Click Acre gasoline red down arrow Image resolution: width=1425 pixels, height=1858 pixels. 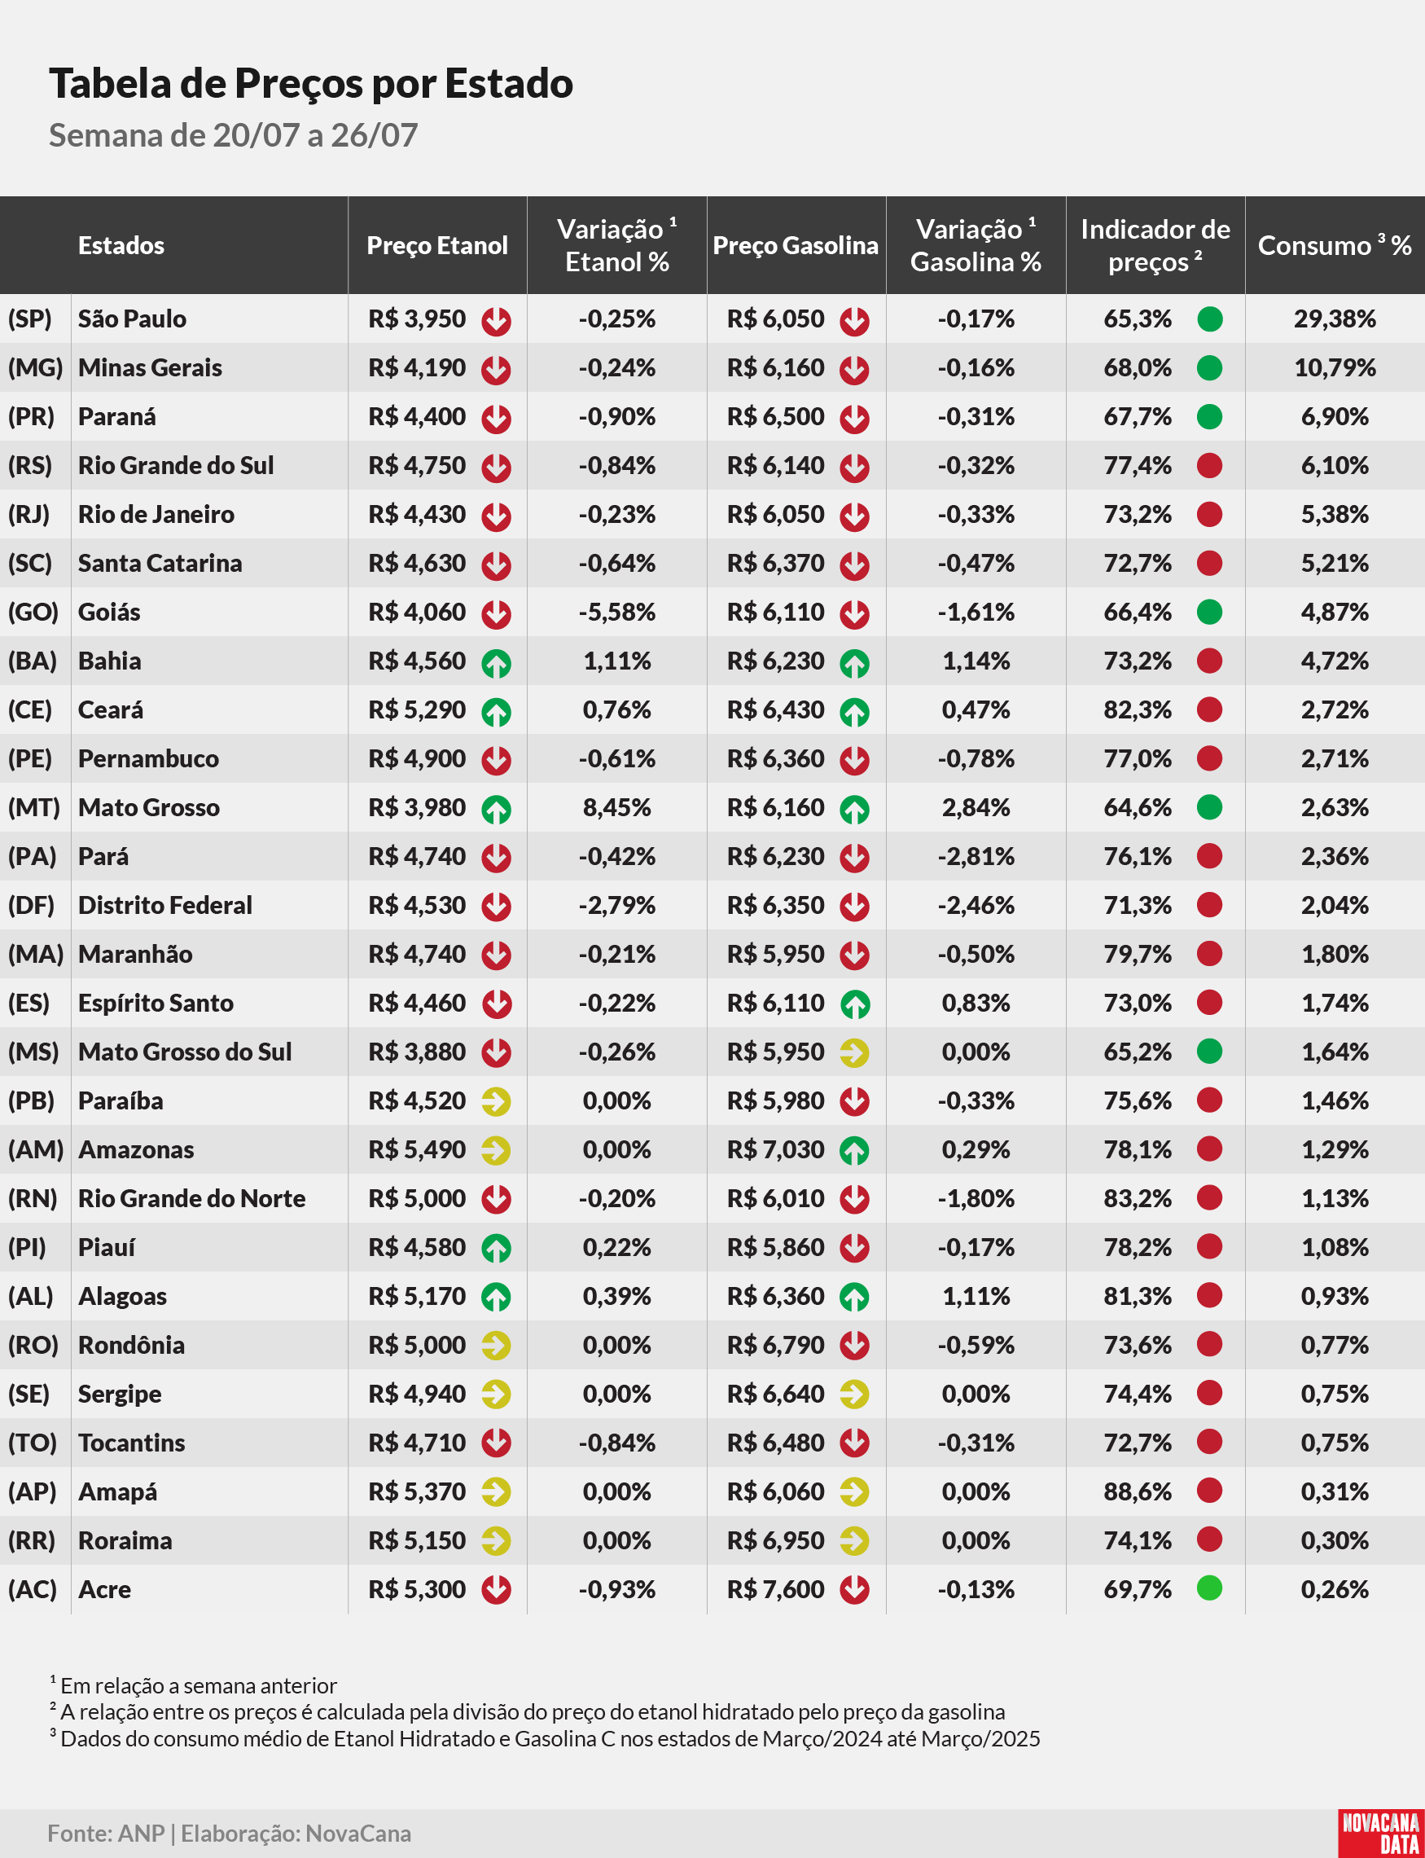click(x=854, y=1591)
